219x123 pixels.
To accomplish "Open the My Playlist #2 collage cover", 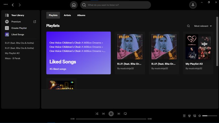I will [x=198, y=47].
